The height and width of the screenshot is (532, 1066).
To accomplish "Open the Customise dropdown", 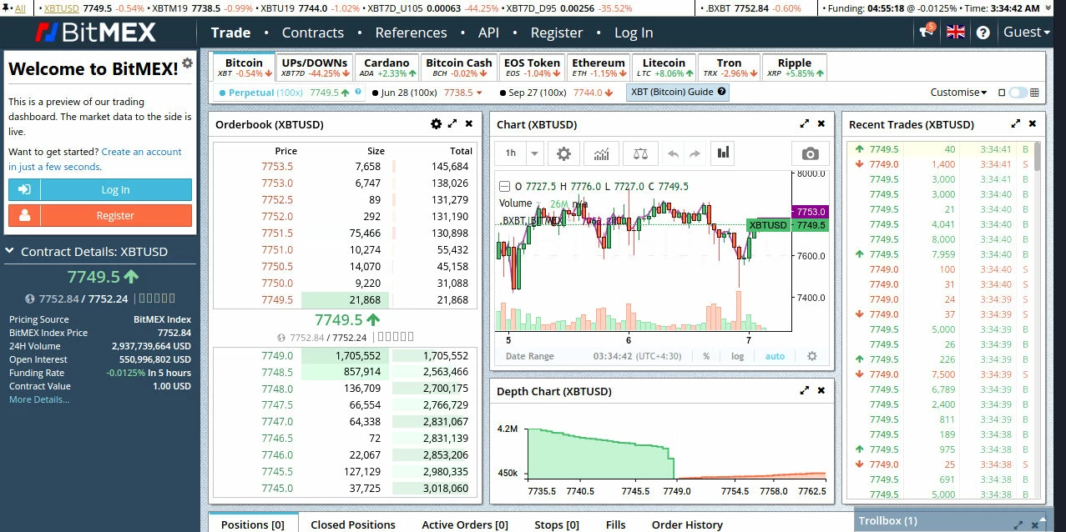I will click(958, 93).
